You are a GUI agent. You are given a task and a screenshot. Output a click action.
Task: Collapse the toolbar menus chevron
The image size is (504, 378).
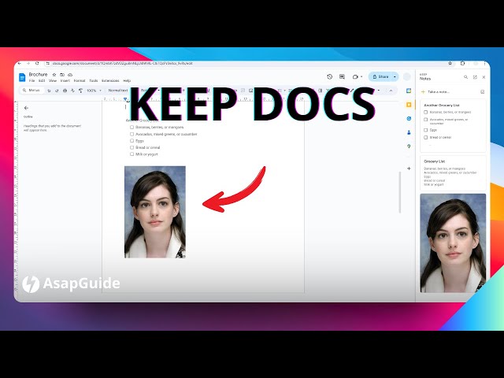coord(391,91)
